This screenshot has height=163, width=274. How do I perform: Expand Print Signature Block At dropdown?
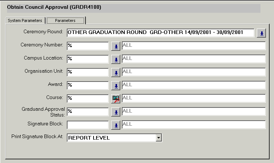click(158, 138)
